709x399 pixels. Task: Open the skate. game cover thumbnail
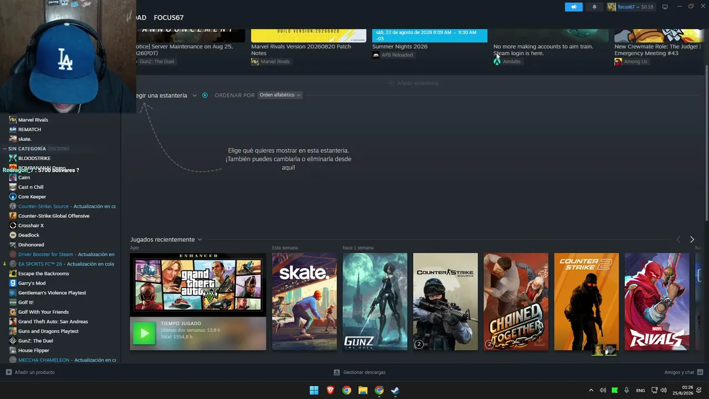click(304, 301)
